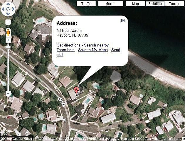Open the Search nearby link
Image resolution: width=185 pixels, height=141 pixels.
[x=96, y=45]
